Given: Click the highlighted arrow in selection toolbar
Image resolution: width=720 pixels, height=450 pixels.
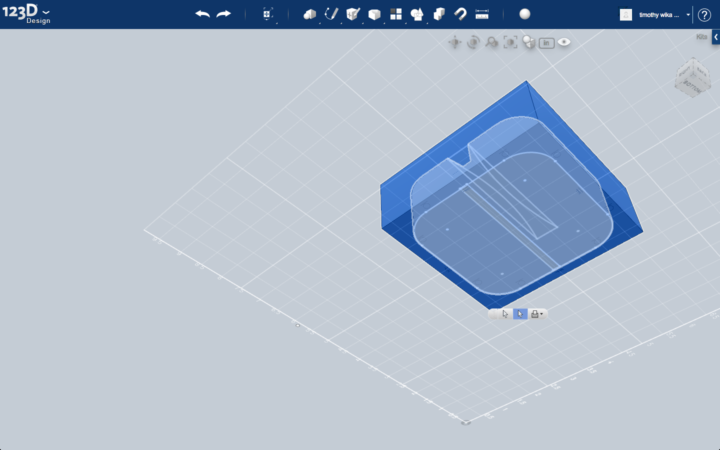Looking at the screenshot, I should click(520, 314).
